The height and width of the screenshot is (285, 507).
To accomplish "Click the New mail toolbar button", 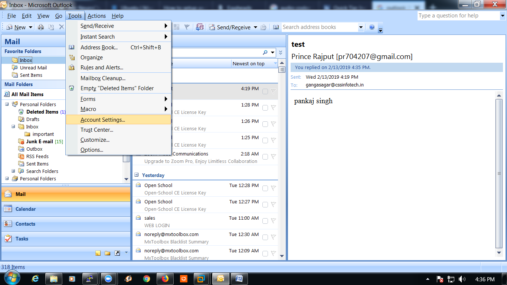I will [17, 27].
